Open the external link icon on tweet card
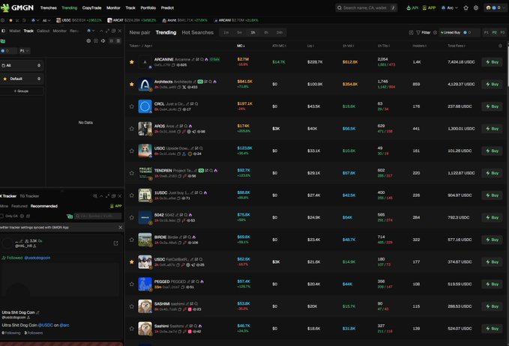This screenshot has width=509, height=346. tap(116, 243)
